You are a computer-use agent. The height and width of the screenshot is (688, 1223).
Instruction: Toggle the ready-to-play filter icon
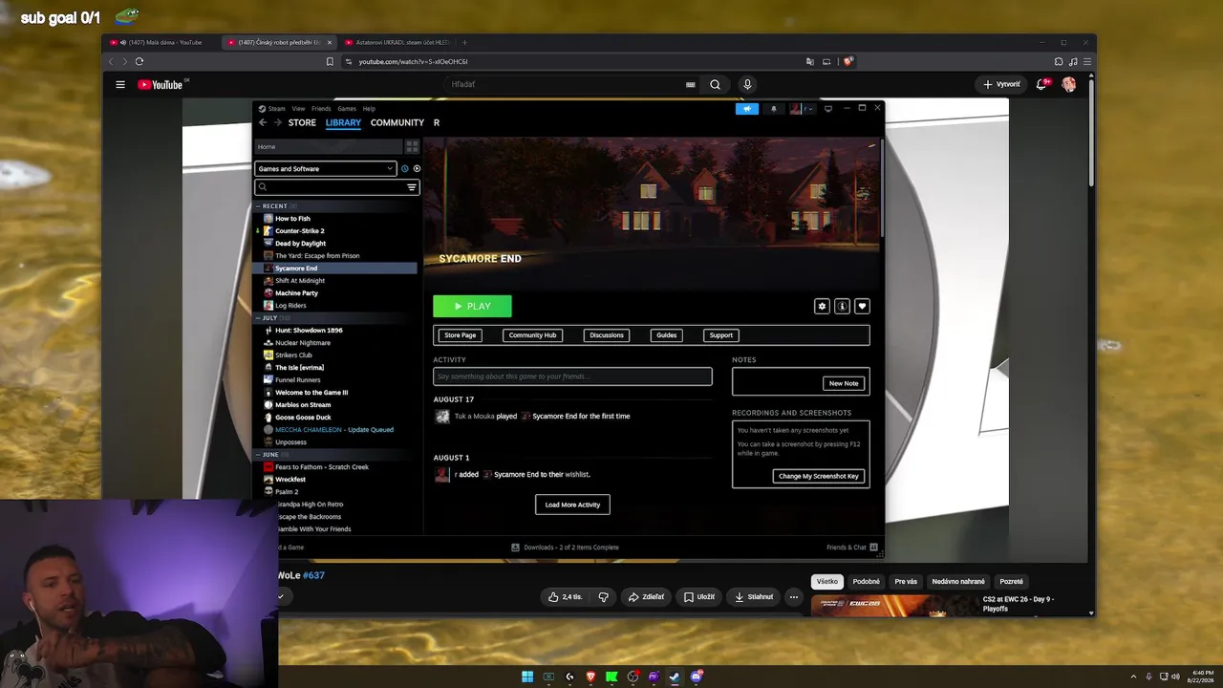(417, 168)
